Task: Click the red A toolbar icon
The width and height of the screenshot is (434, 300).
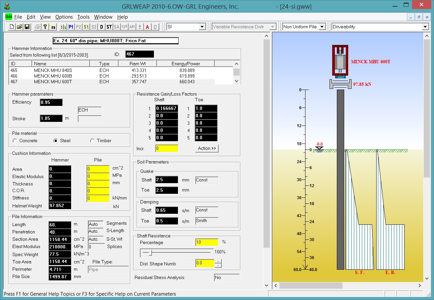Action: point(147,27)
